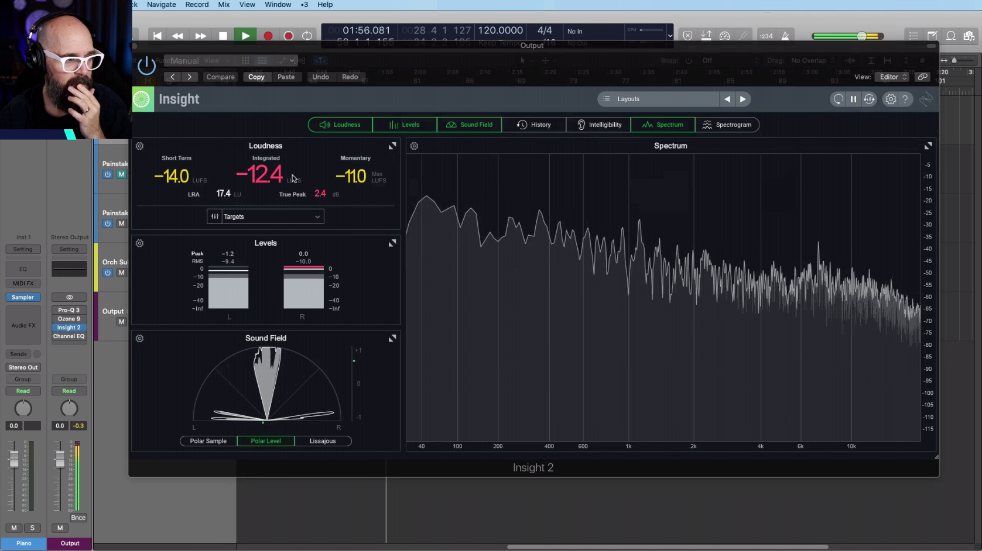Click the Redo button in plugin header
The height and width of the screenshot is (551, 982).
(350, 77)
